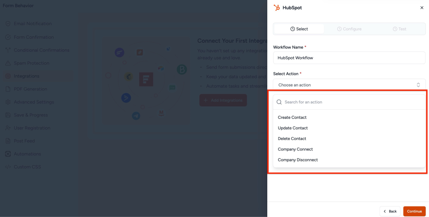Click the Automations circle icon
This screenshot has width=429, height=217.
click(x=8, y=154)
